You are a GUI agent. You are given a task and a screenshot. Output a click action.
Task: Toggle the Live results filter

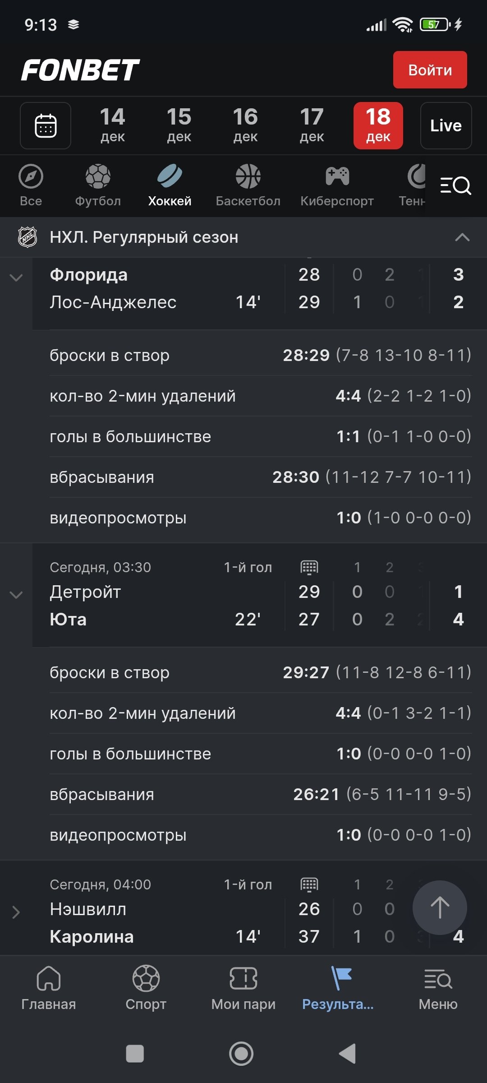click(446, 125)
